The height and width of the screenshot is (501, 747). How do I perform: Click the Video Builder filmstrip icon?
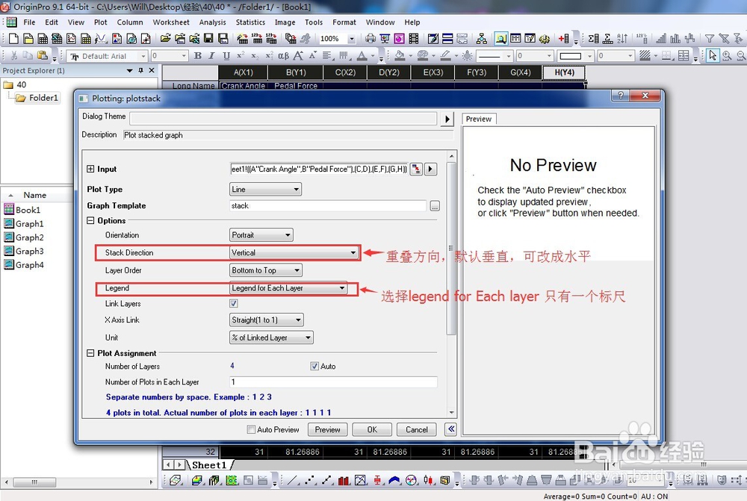click(x=414, y=39)
